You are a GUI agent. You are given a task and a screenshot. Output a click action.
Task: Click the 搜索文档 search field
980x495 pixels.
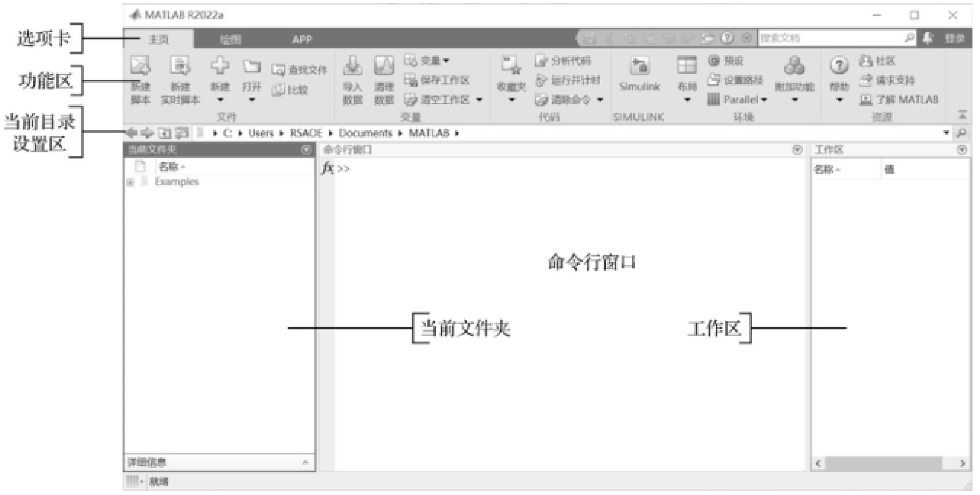pos(832,38)
